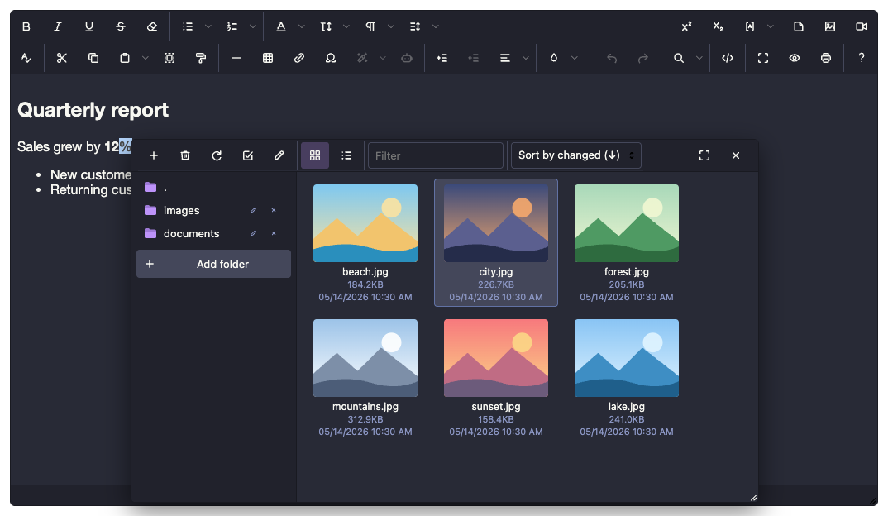888x516 pixels.
Task: Click the insert file icon
Action: click(799, 26)
